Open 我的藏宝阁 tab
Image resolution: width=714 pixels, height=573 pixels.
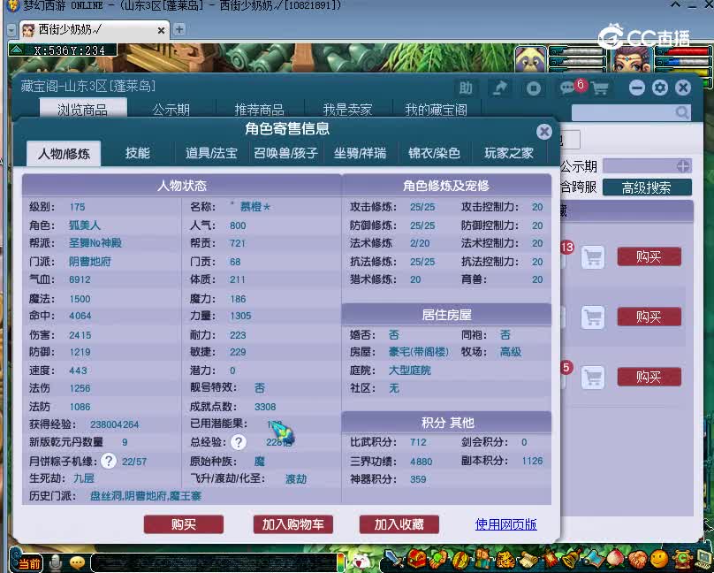tap(436, 110)
